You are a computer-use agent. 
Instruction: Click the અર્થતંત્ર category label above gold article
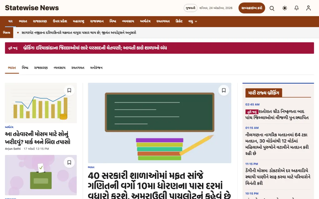coord(9,127)
